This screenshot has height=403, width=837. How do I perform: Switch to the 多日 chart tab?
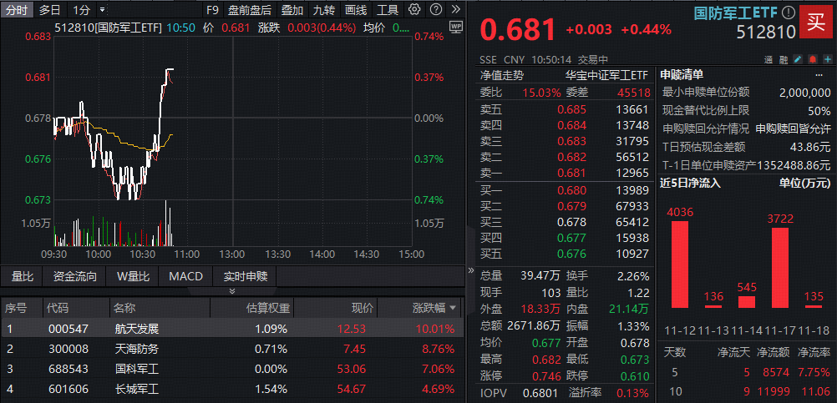[50, 10]
